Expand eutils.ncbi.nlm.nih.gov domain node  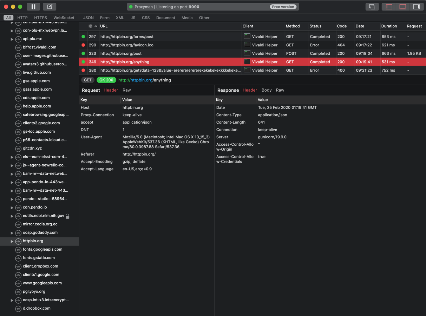(12, 216)
